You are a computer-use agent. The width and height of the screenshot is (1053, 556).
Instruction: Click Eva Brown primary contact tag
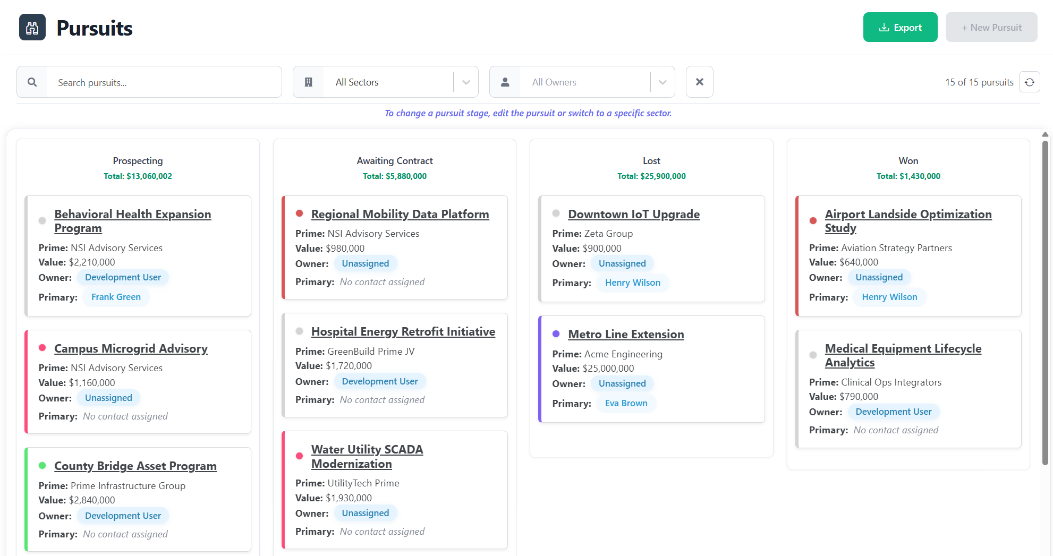click(626, 403)
